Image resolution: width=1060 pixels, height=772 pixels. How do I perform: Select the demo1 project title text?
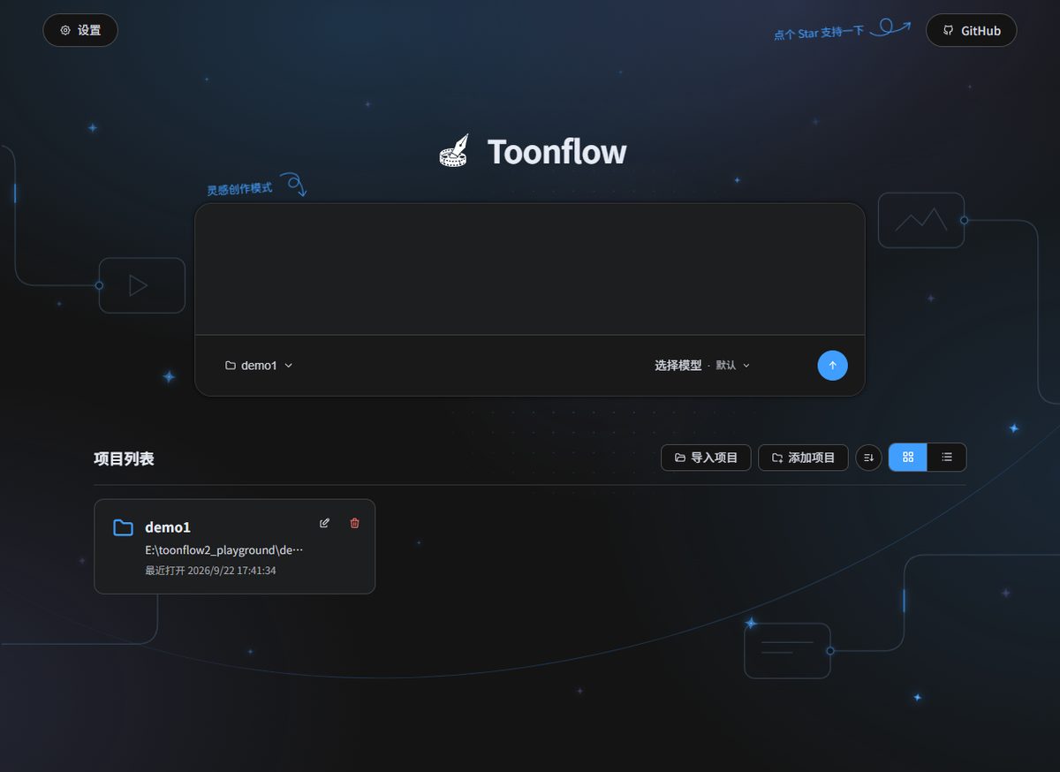pyautogui.click(x=168, y=527)
